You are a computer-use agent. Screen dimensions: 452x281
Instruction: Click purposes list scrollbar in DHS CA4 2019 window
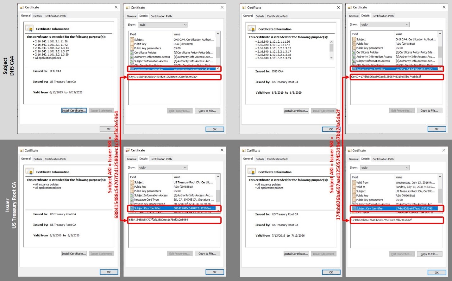tap(331, 50)
